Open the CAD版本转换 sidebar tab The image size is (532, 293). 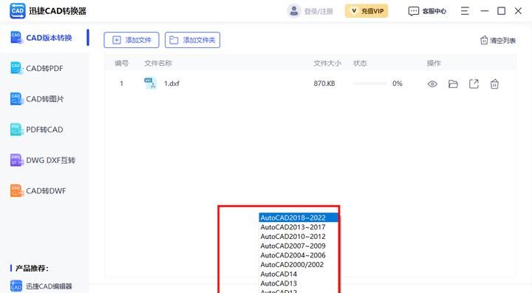click(45, 38)
